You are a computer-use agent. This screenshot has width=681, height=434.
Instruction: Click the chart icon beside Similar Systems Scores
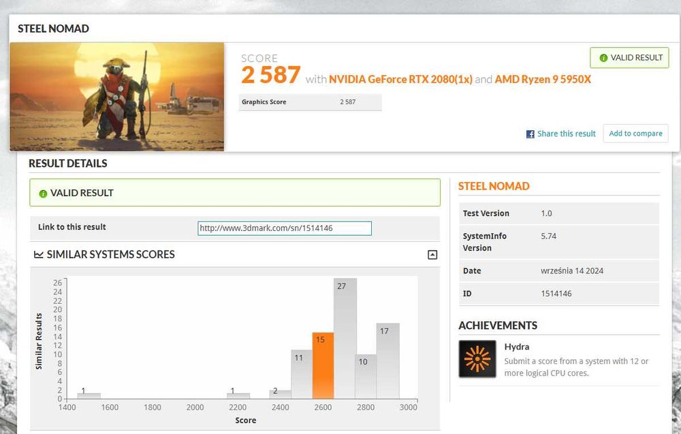pos(38,255)
